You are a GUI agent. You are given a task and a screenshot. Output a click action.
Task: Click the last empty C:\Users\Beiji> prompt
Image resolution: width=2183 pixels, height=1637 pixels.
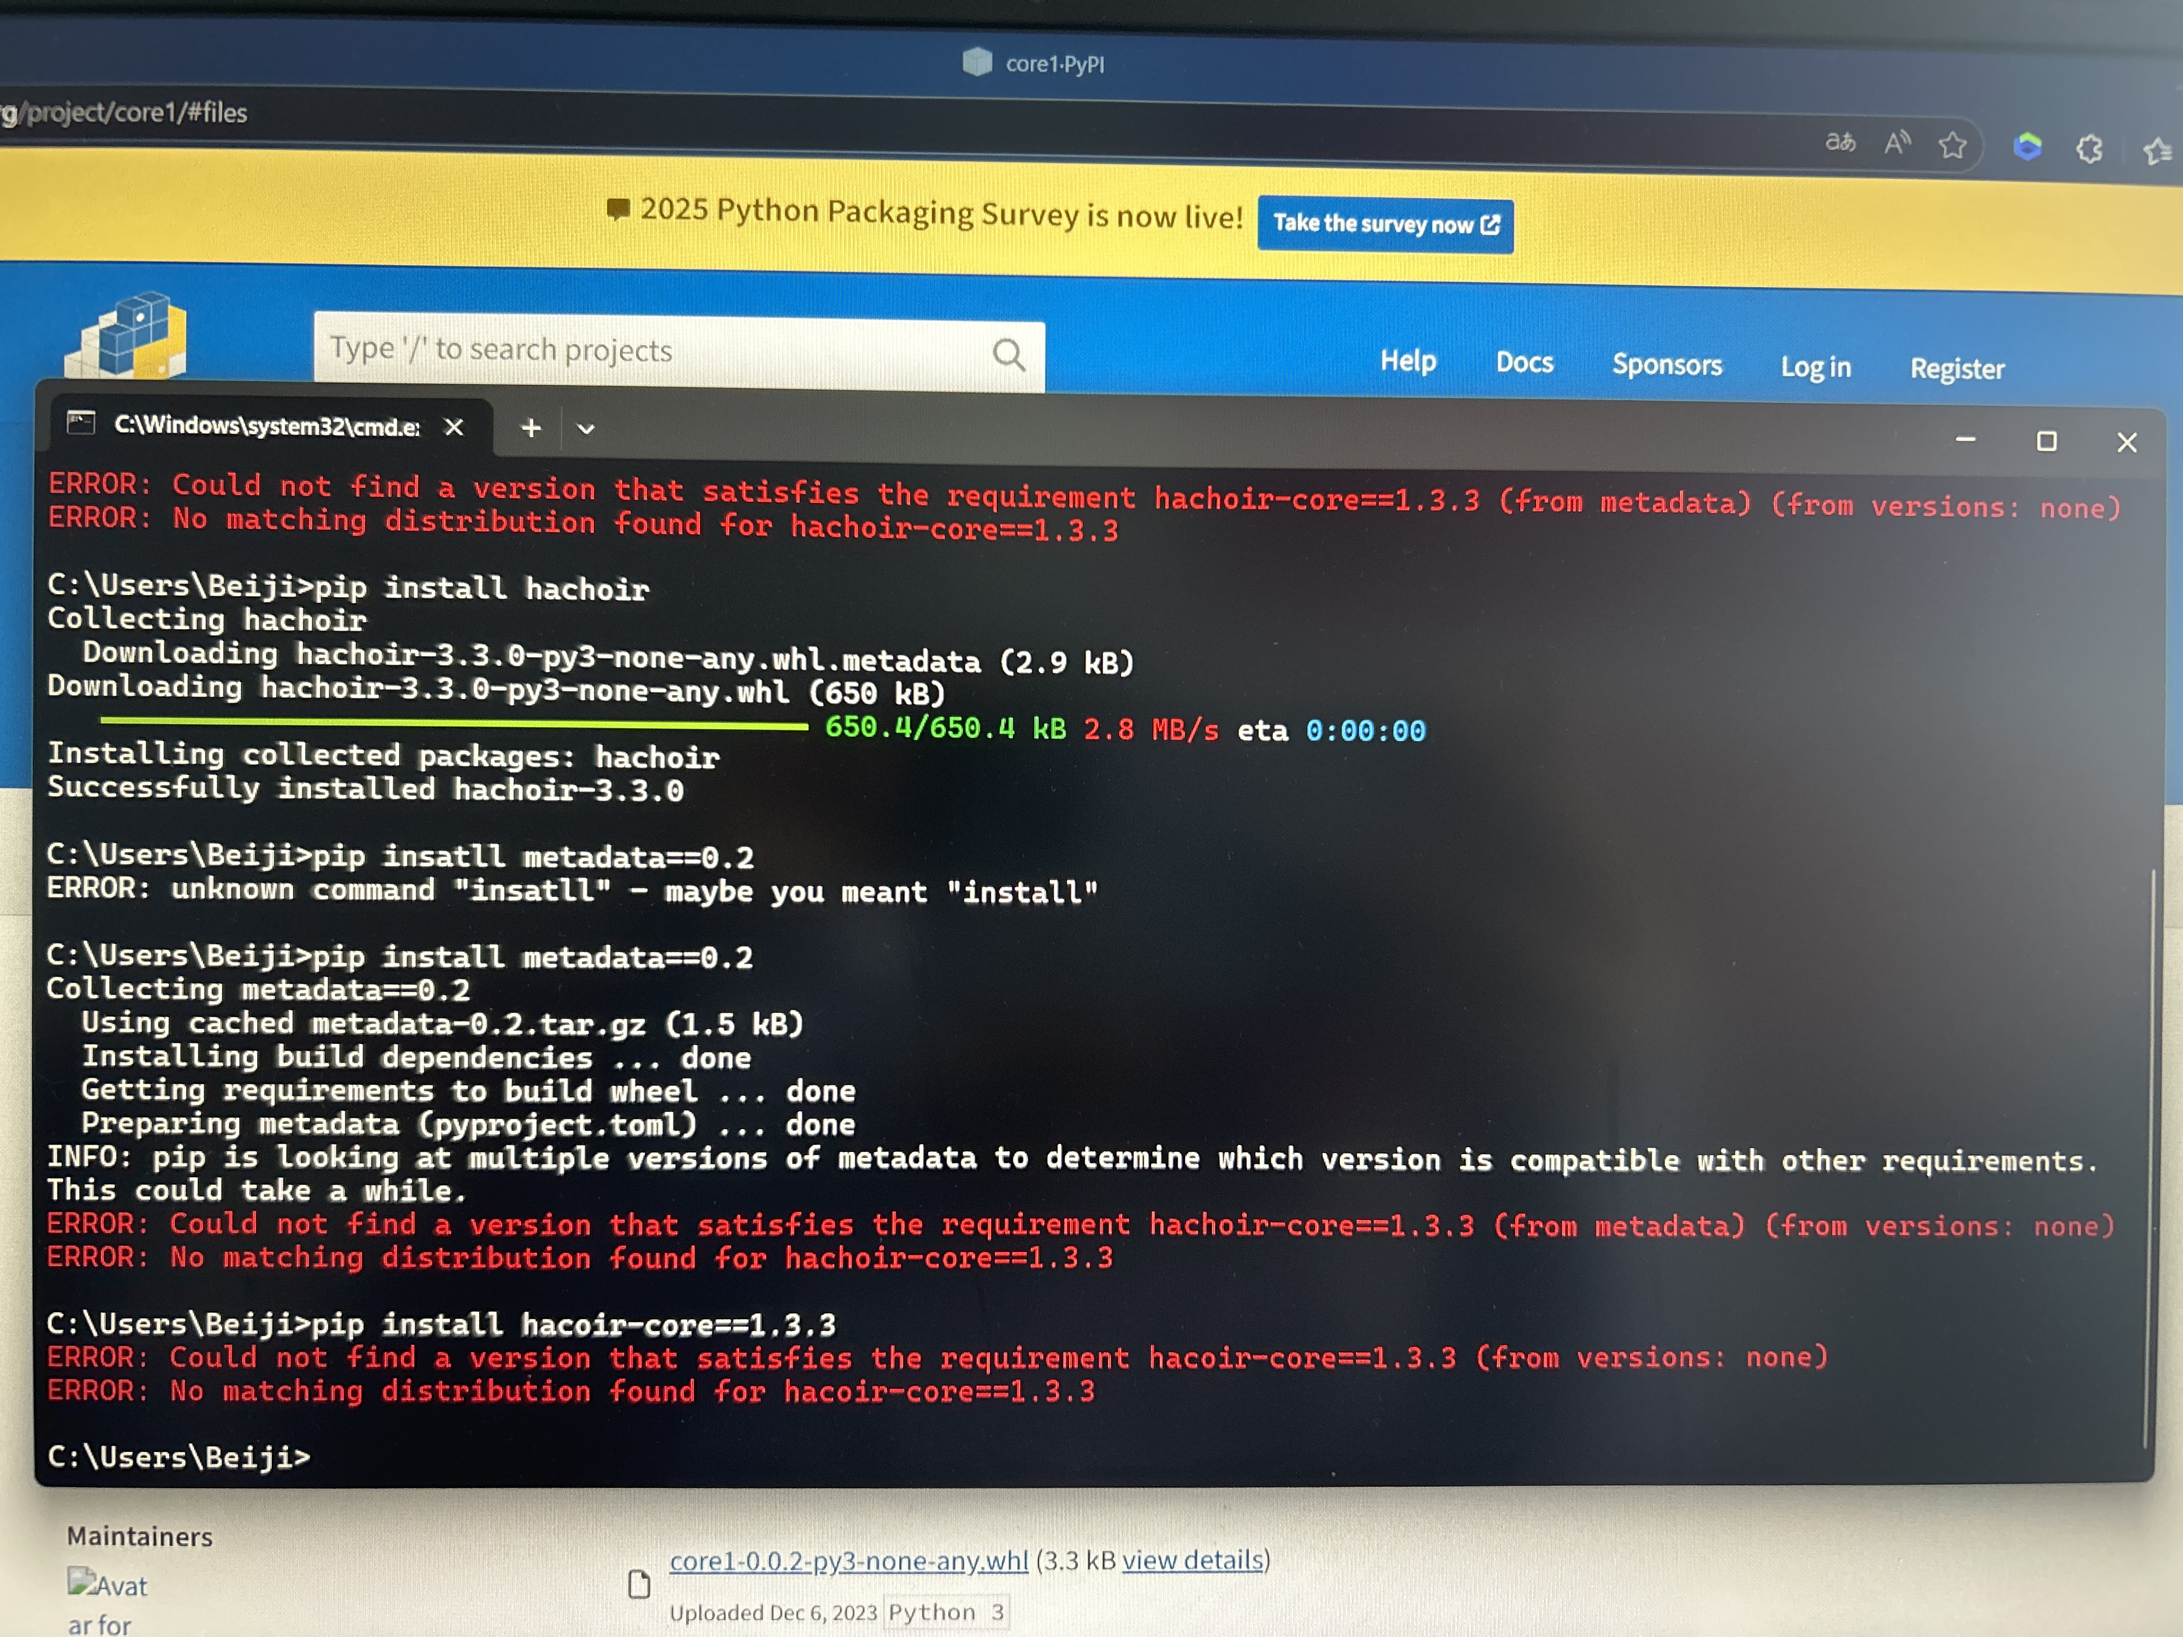click(179, 1456)
